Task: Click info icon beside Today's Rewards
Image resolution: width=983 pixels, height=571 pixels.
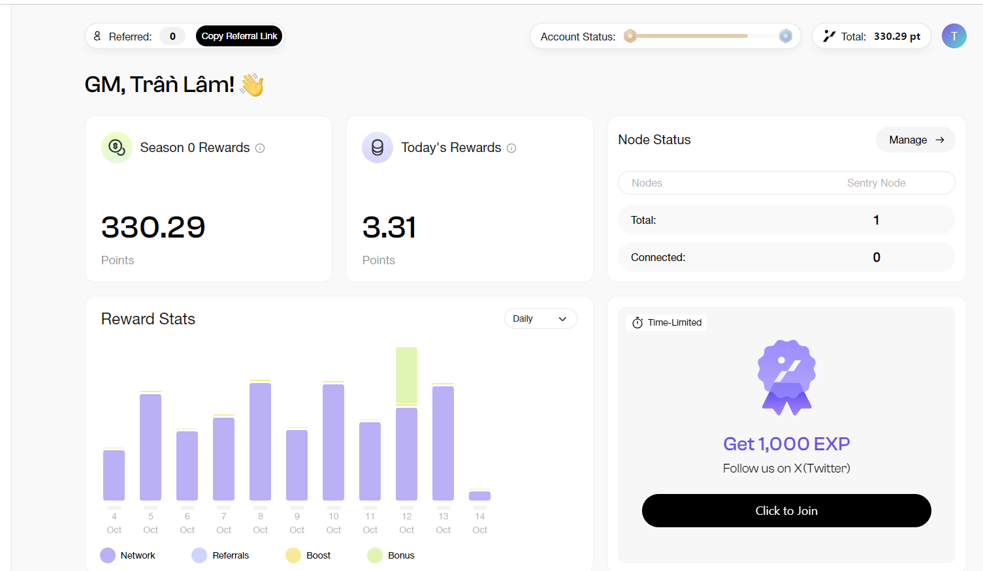Action: [x=511, y=148]
